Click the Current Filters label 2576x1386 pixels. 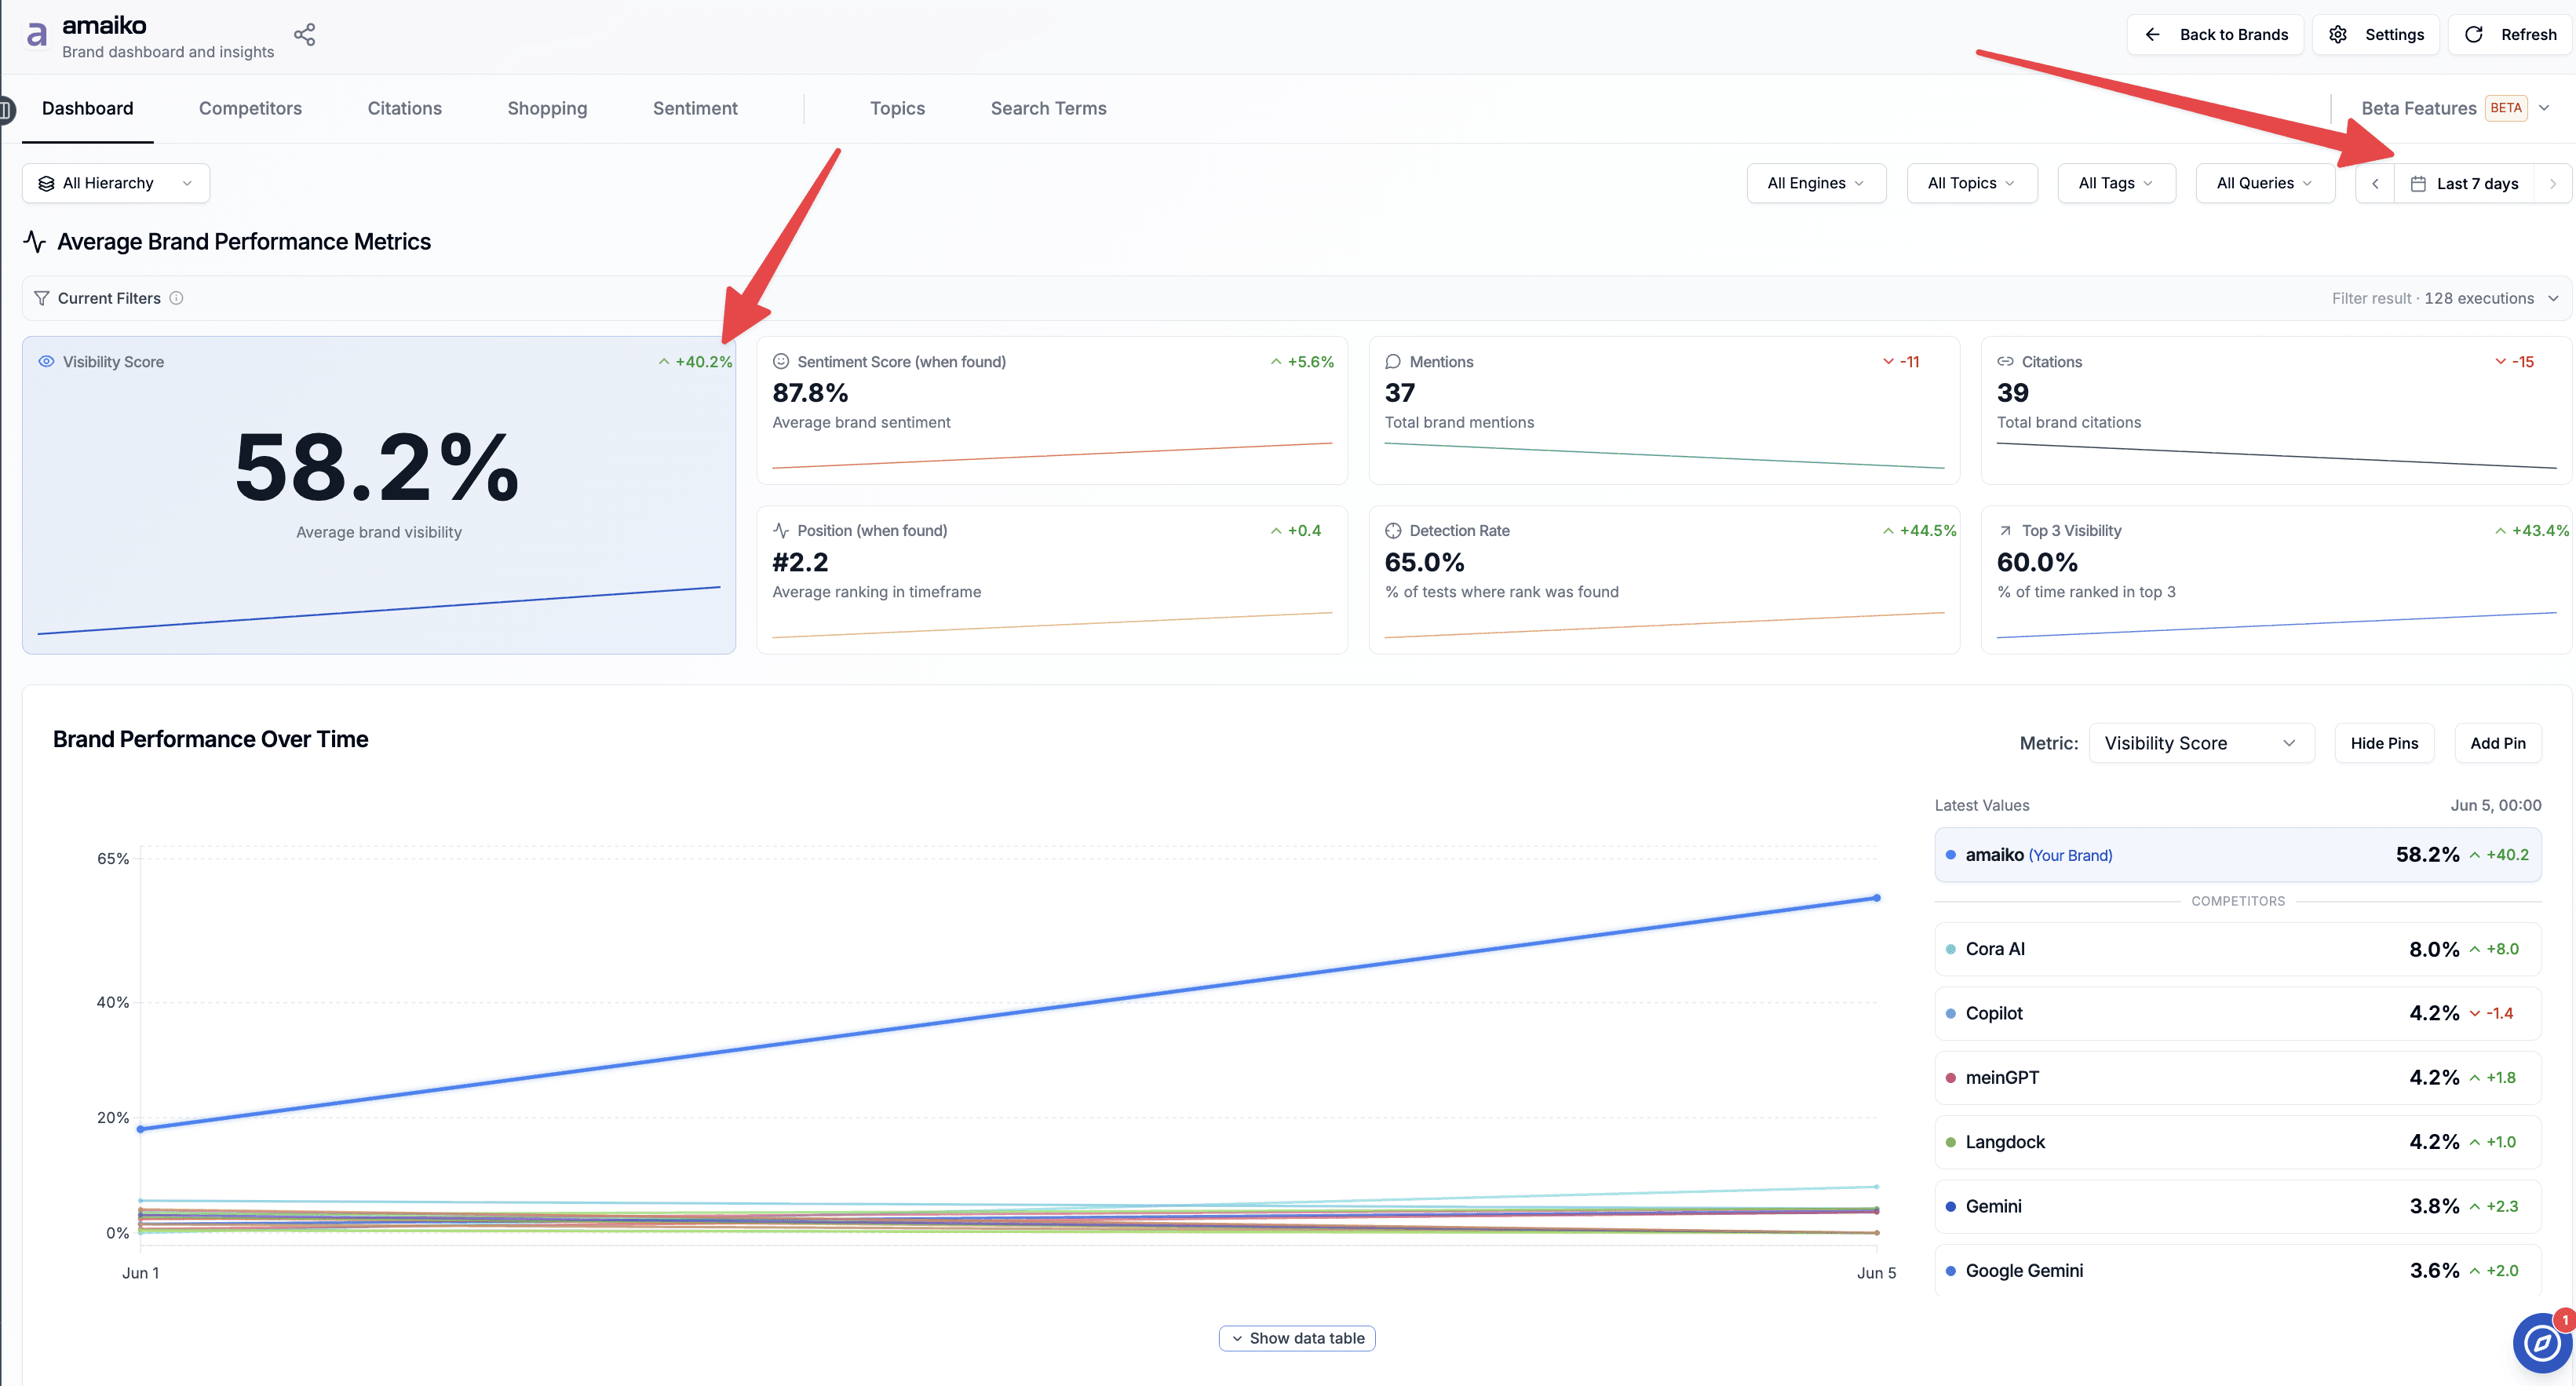tap(109, 298)
